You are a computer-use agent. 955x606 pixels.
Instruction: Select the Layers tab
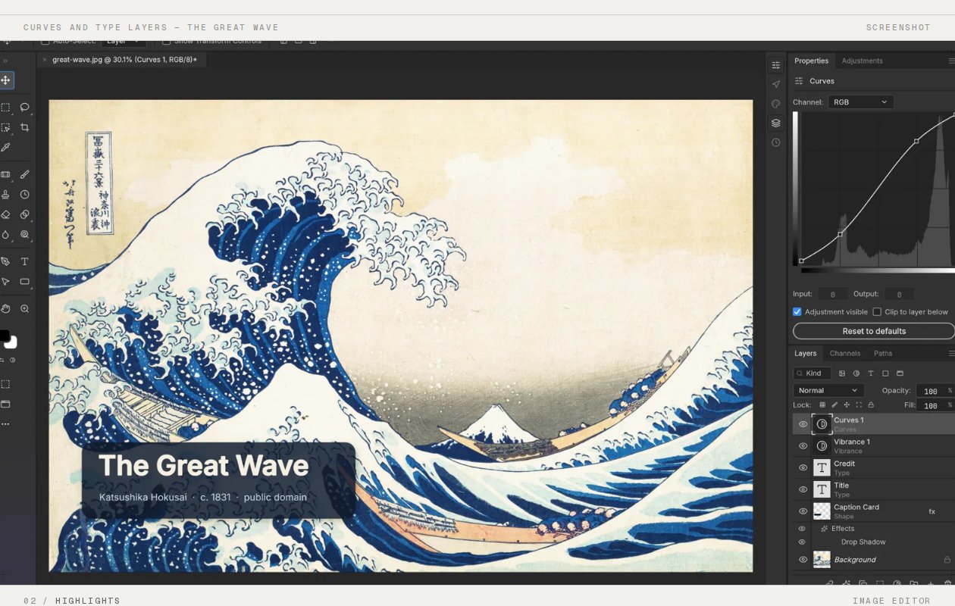(x=805, y=353)
